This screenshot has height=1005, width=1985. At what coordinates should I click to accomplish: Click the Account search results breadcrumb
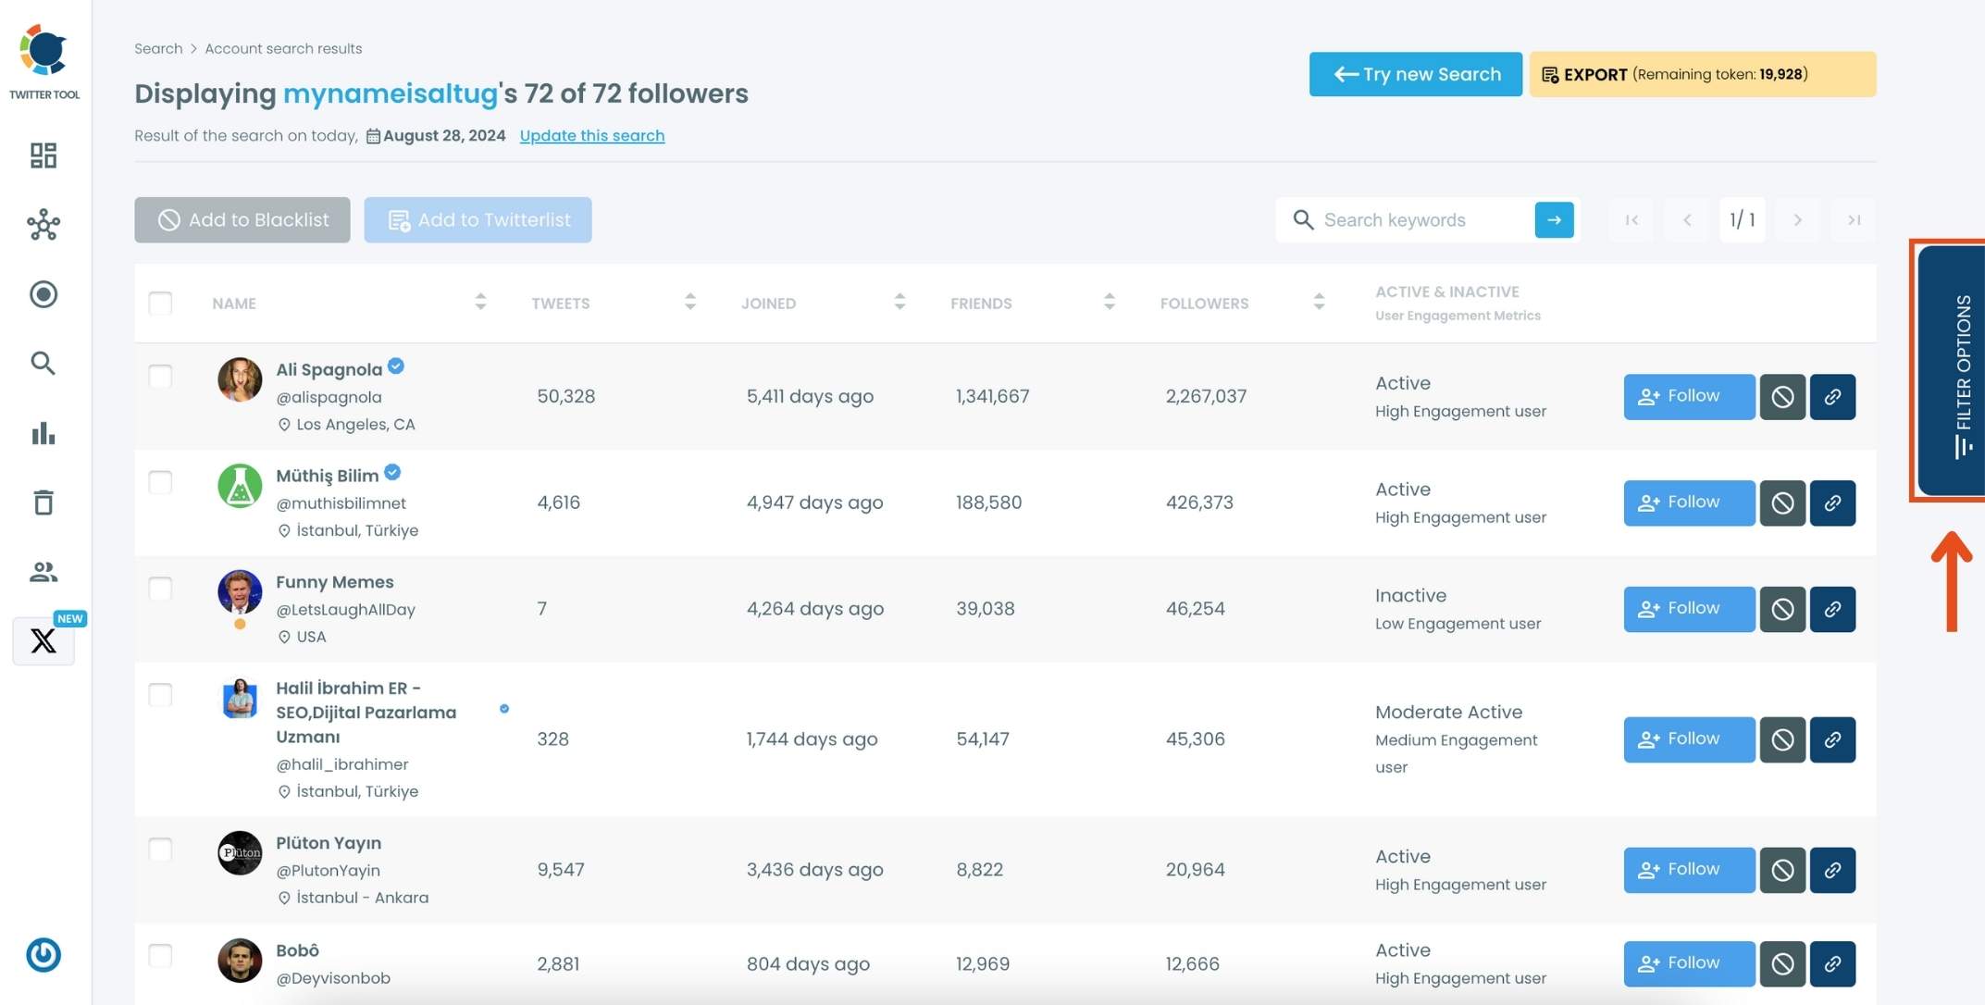[283, 48]
